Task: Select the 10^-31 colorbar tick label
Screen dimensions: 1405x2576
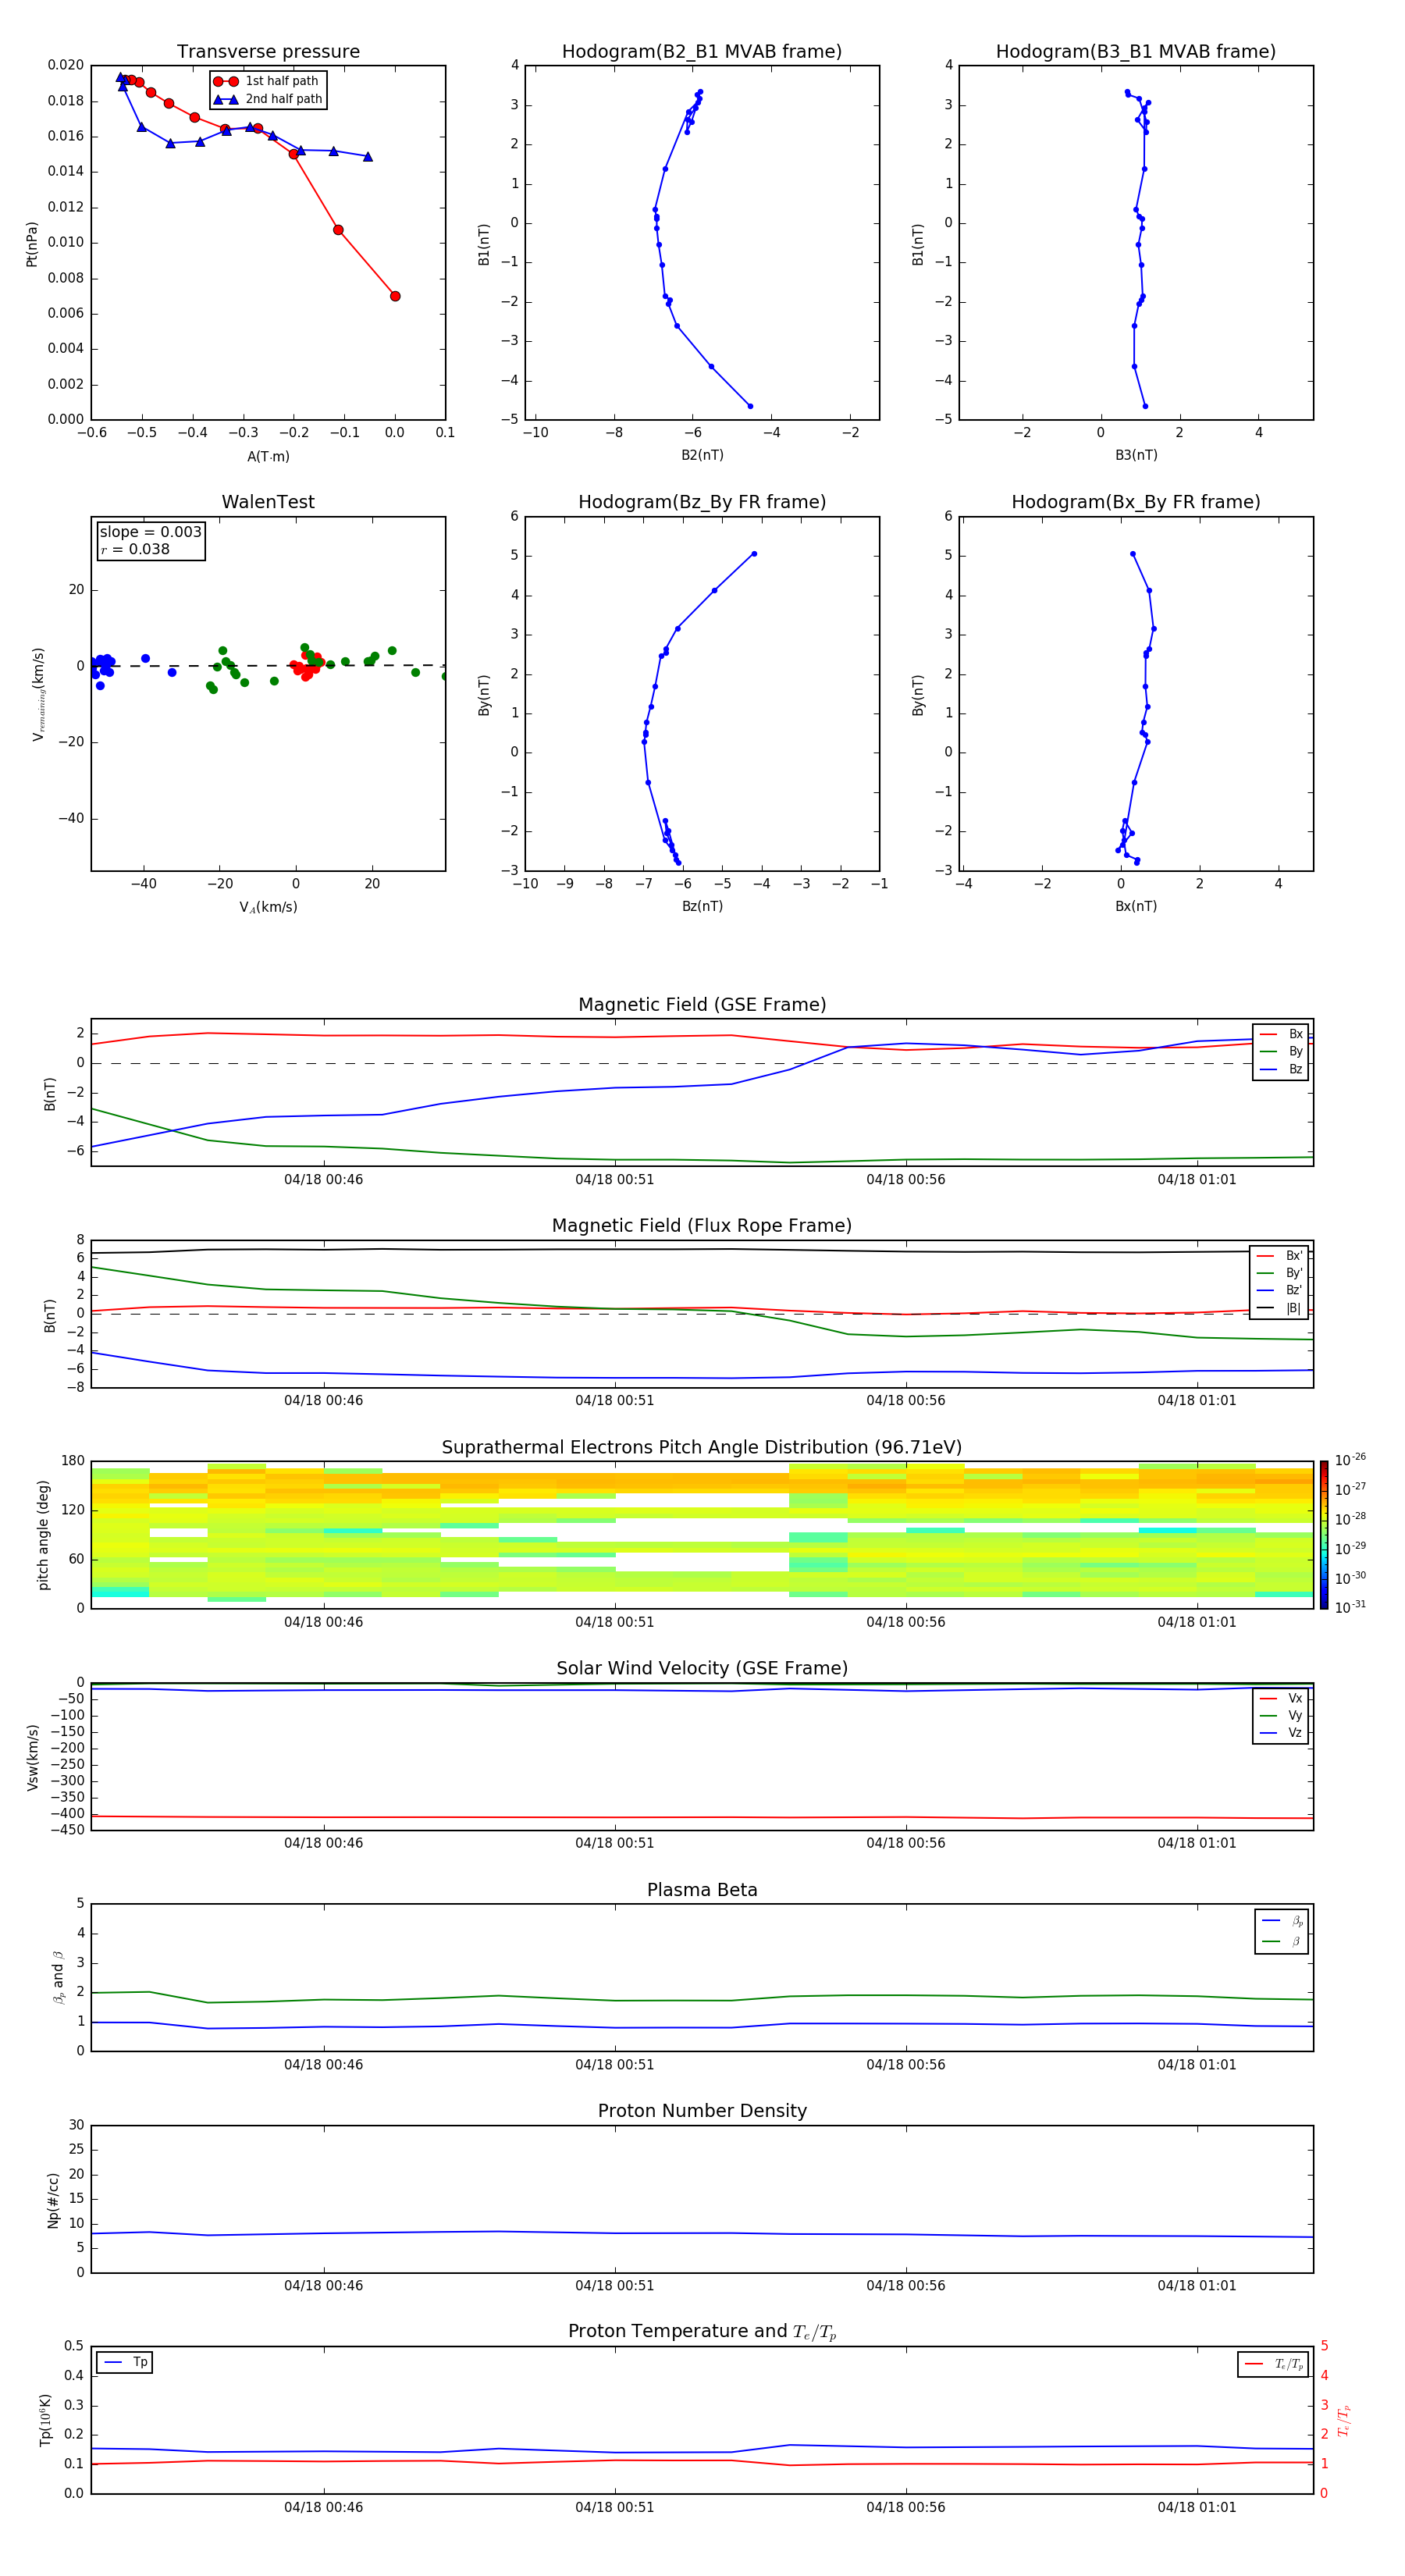Action: click(x=1350, y=1607)
